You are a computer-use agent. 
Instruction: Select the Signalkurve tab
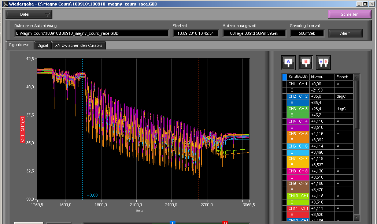pyautogui.click(x=19, y=45)
